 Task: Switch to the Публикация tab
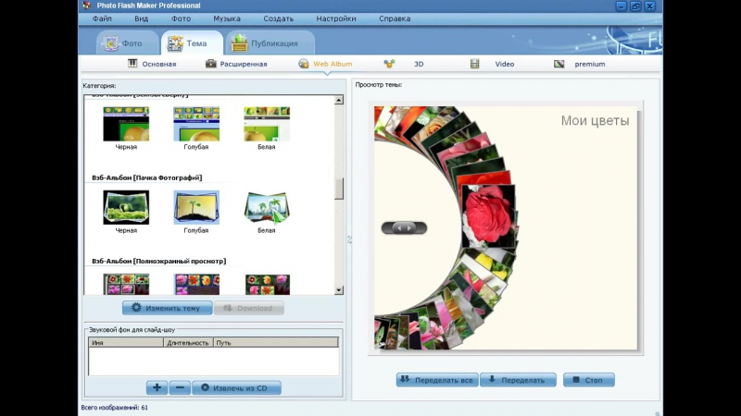click(270, 43)
